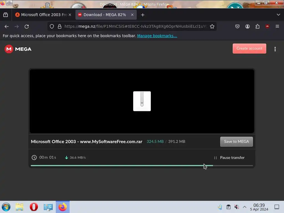Image resolution: width=284 pixels, height=213 pixels.
Task: Click the Save to MEGA button
Action: click(x=236, y=142)
